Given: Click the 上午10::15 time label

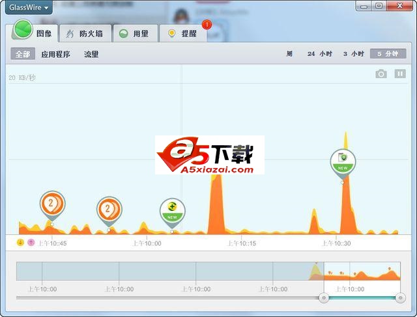Looking at the screenshot, I should tap(242, 243).
